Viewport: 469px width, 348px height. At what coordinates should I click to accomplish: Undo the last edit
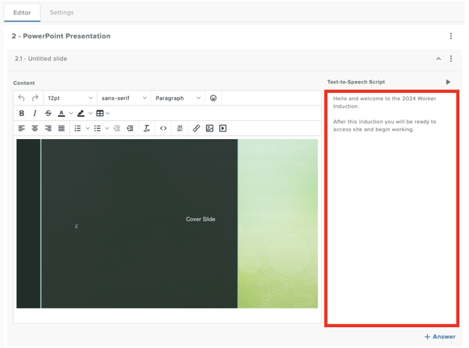coord(21,99)
